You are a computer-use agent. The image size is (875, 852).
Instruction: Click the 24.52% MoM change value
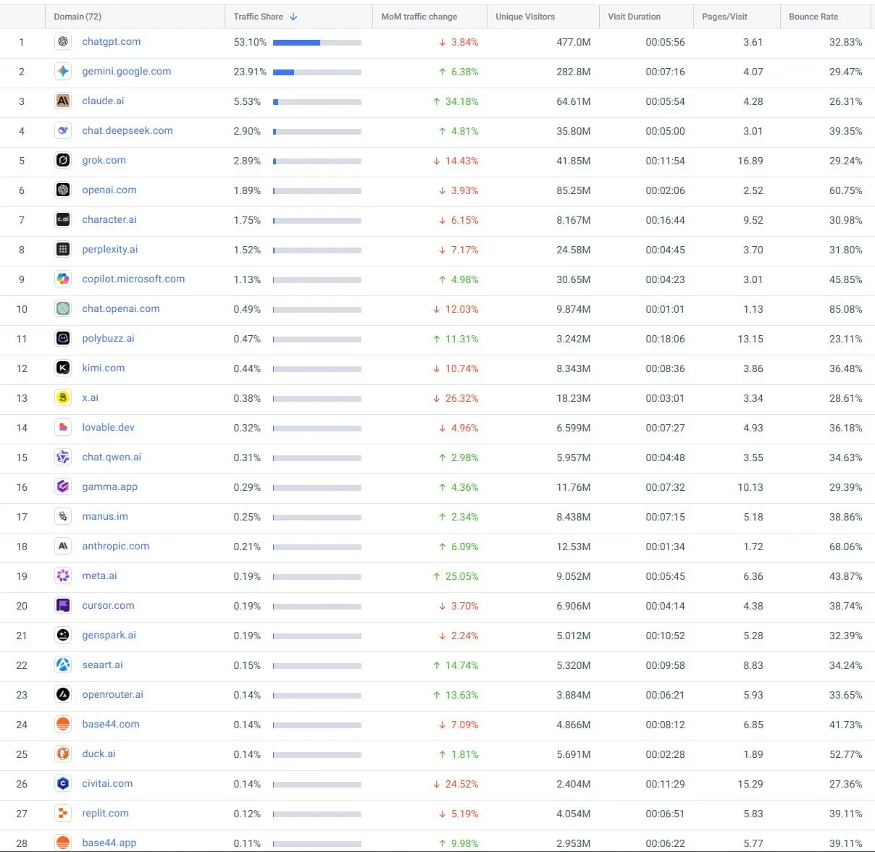(x=461, y=784)
